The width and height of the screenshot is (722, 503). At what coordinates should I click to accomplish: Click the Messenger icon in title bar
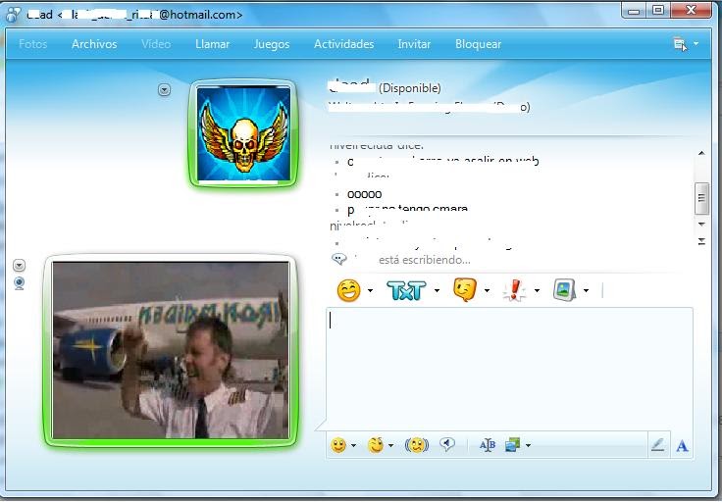click(x=13, y=15)
